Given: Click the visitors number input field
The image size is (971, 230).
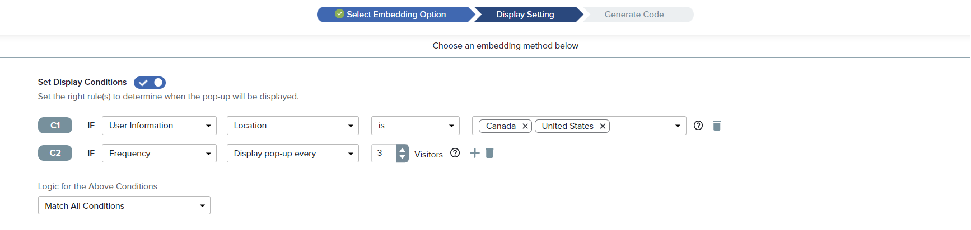Looking at the screenshot, I should [x=384, y=153].
